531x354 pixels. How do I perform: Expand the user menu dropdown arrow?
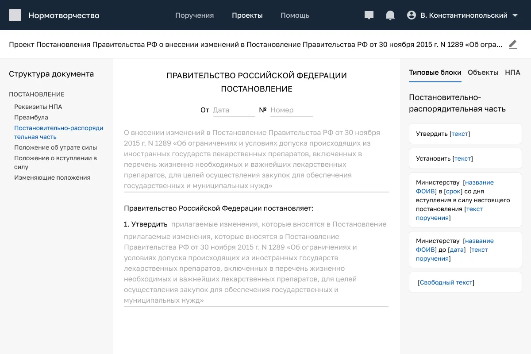point(515,15)
